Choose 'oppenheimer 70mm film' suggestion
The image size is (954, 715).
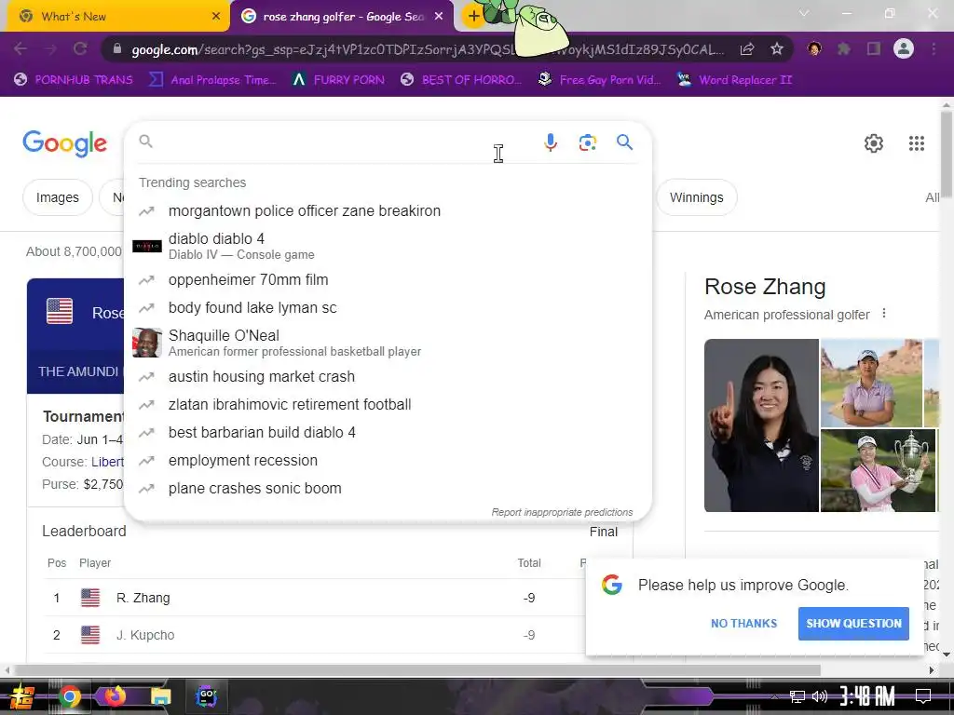(388, 279)
